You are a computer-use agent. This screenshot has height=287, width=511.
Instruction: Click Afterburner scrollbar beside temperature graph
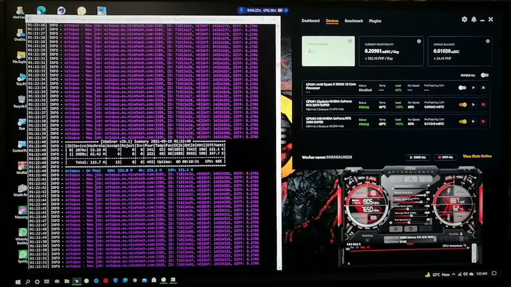tap(474, 253)
